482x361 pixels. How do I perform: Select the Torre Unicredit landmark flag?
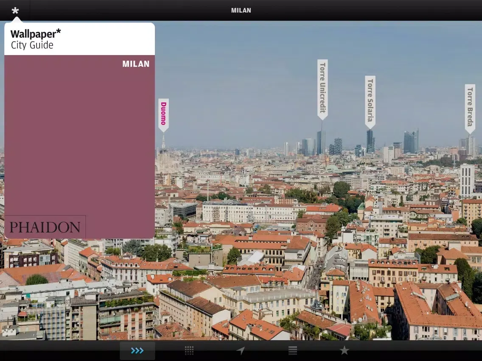pyautogui.click(x=322, y=90)
